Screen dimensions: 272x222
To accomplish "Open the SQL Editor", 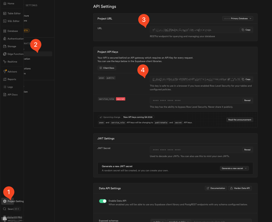I will click(x=5, y=21).
